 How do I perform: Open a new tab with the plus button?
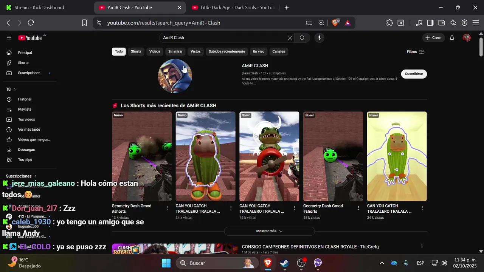point(287,8)
